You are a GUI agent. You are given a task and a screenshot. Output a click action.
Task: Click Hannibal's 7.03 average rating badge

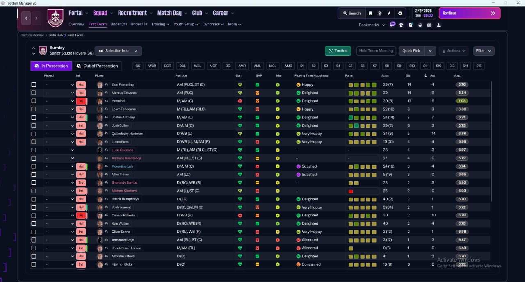(461, 101)
